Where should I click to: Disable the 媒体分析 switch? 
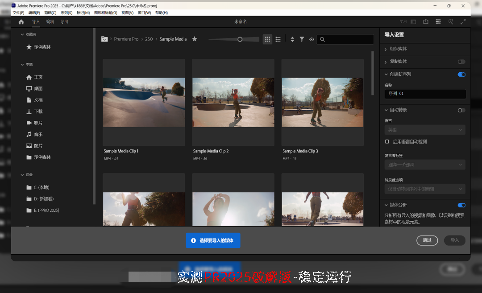click(x=461, y=205)
